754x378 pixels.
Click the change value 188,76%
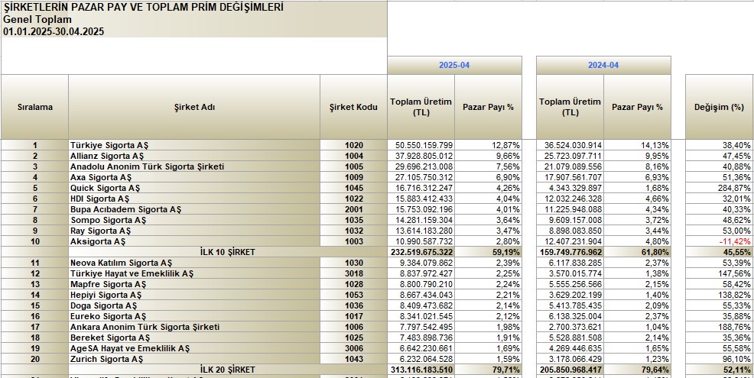pos(719,327)
